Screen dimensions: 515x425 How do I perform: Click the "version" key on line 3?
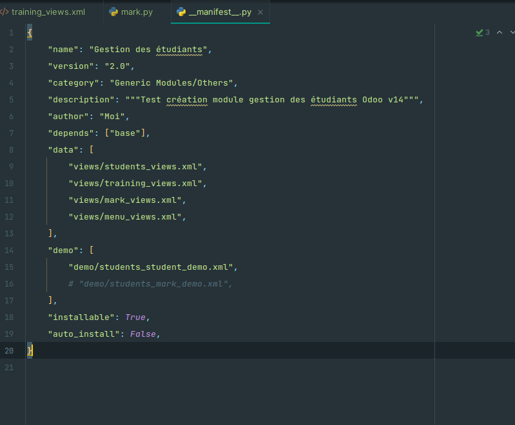click(x=71, y=66)
